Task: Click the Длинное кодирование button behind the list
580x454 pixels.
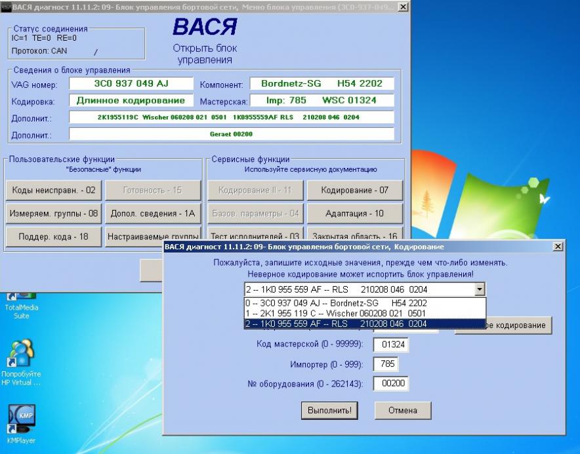Action: [x=519, y=325]
